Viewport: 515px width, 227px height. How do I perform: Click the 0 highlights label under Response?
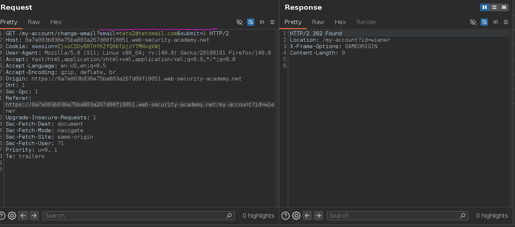[492, 216]
